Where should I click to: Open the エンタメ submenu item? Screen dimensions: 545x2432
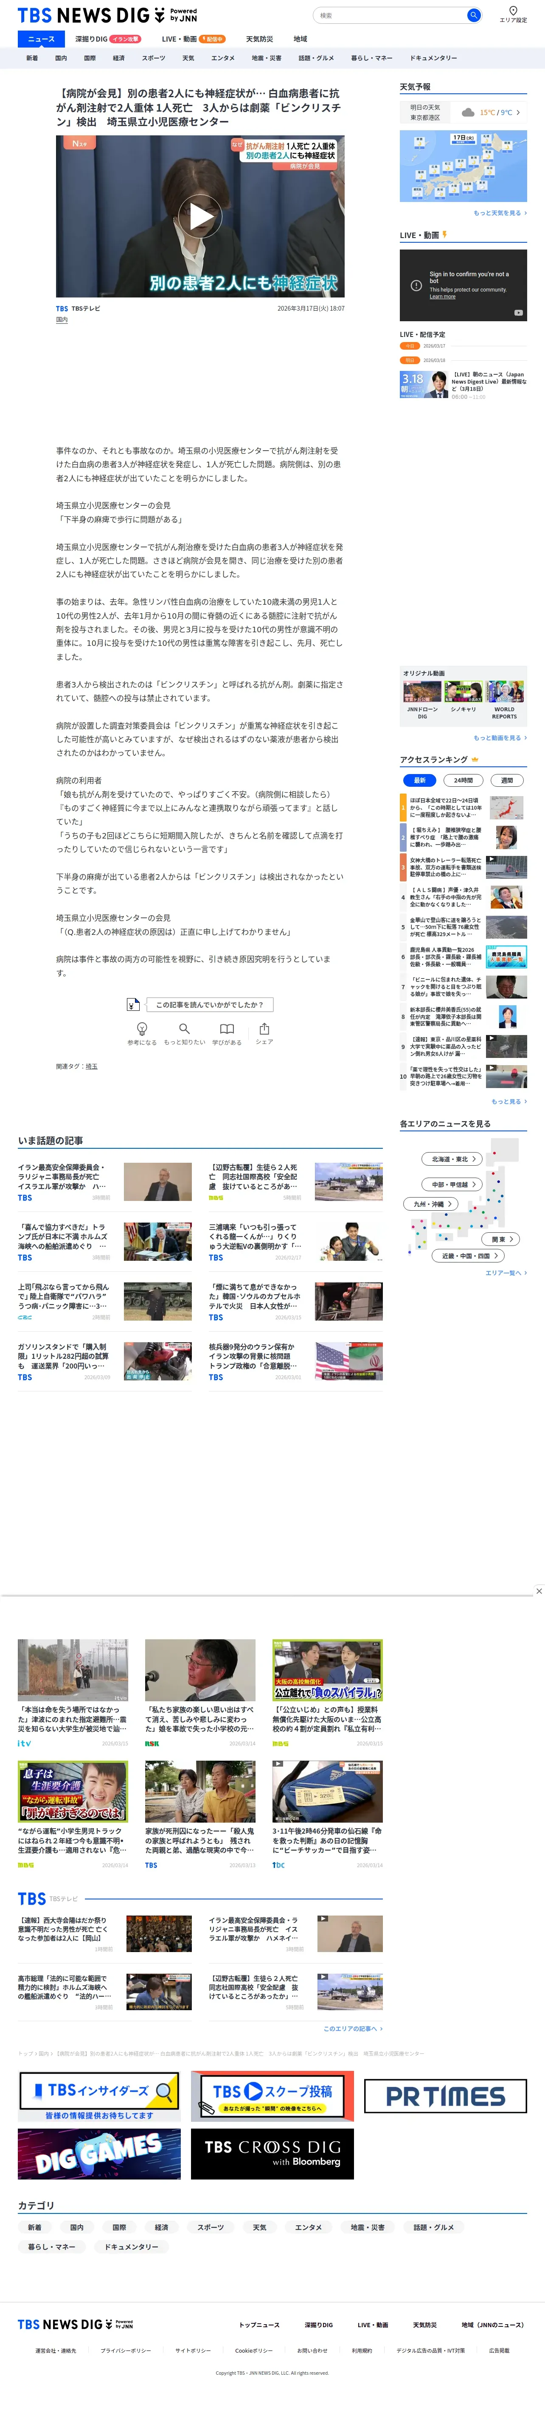pos(223,58)
